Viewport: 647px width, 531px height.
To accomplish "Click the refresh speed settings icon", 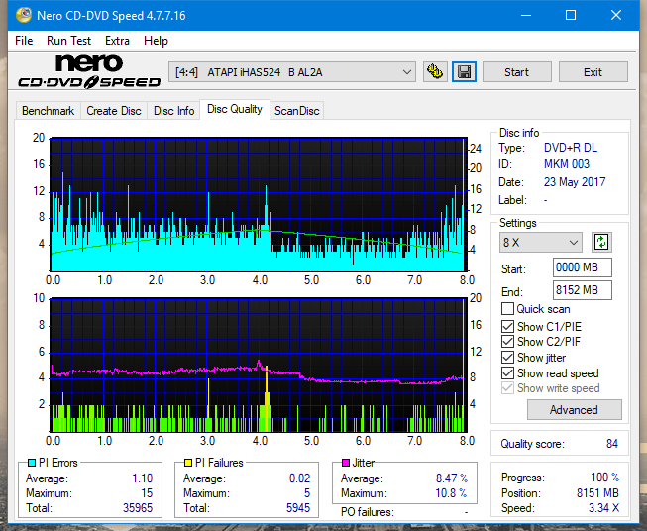I will tap(601, 242).
